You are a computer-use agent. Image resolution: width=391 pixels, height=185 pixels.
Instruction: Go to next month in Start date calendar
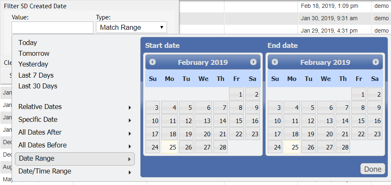253,62
